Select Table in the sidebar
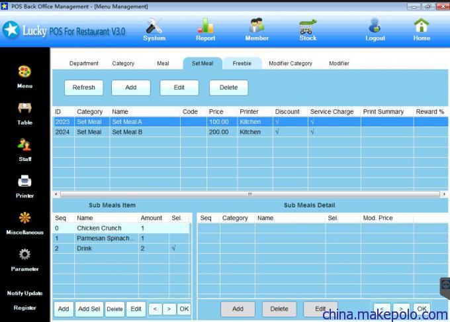This screenshot has width=450, height=322. pyautogui.click(x=24, y=114)
